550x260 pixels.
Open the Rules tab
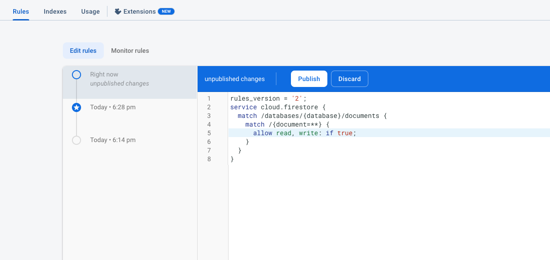[21, 11]
